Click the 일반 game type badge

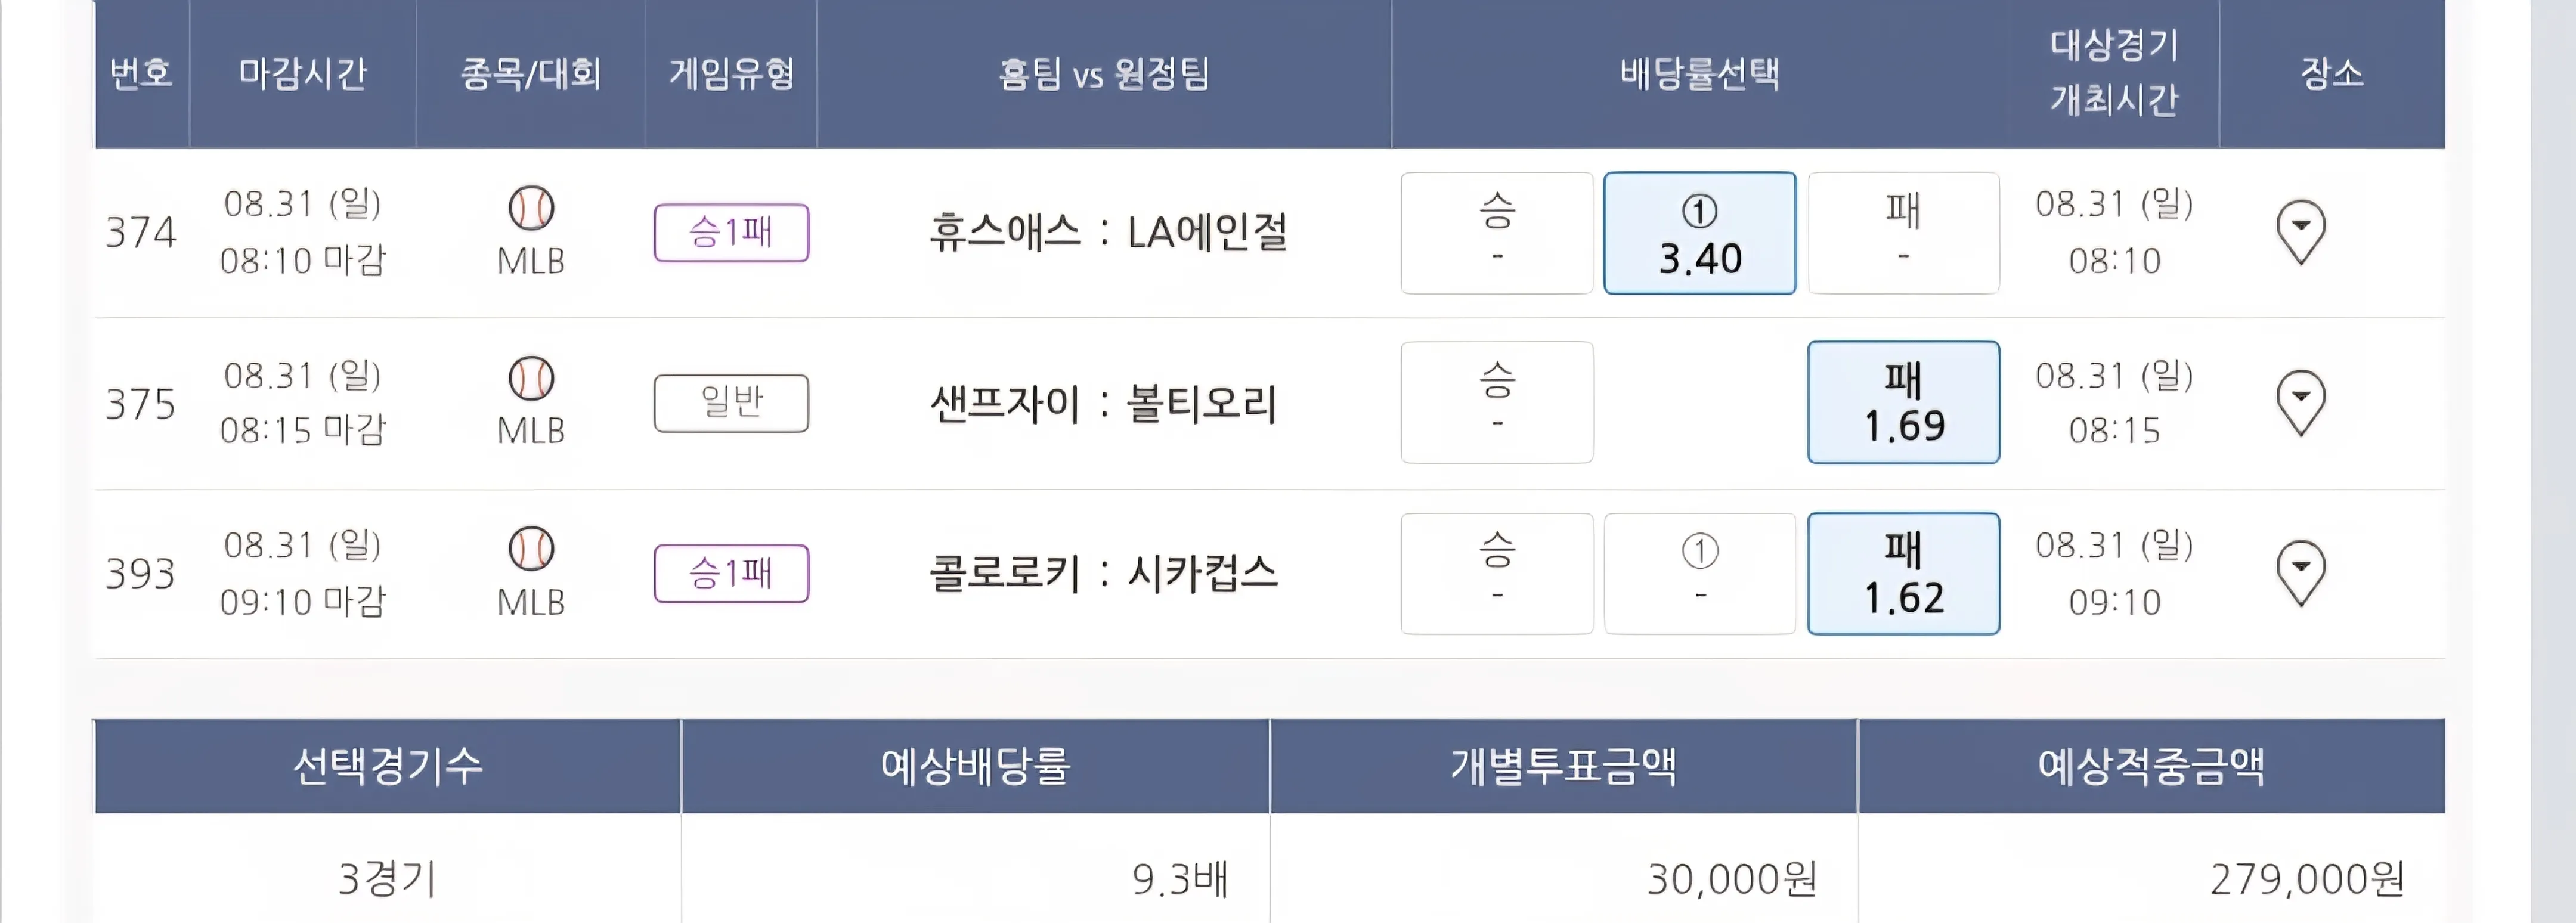(x=731, y=403)
